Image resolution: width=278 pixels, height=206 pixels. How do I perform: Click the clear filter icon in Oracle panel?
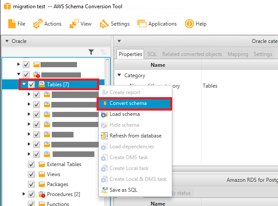(x=103, y=52)
